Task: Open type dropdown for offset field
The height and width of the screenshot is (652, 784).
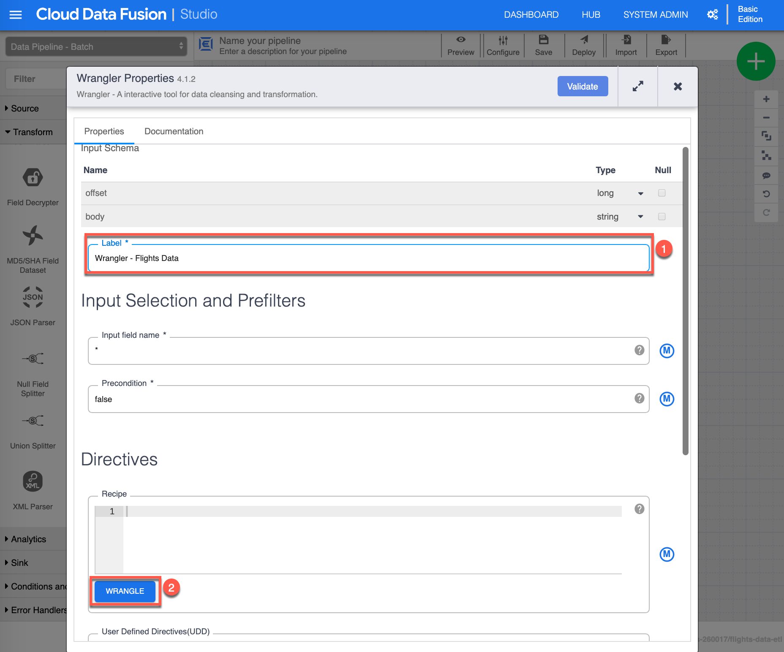Action: click(x=640, y=193)
